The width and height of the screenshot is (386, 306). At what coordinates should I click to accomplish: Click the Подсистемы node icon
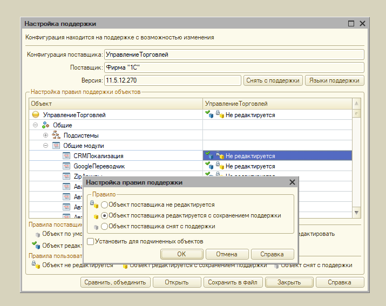56,135
